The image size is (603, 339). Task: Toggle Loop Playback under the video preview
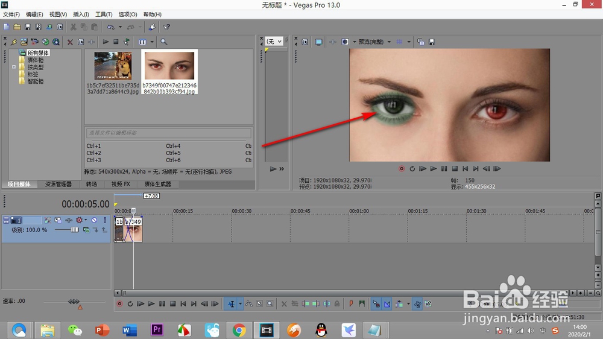tap(412, 168)
